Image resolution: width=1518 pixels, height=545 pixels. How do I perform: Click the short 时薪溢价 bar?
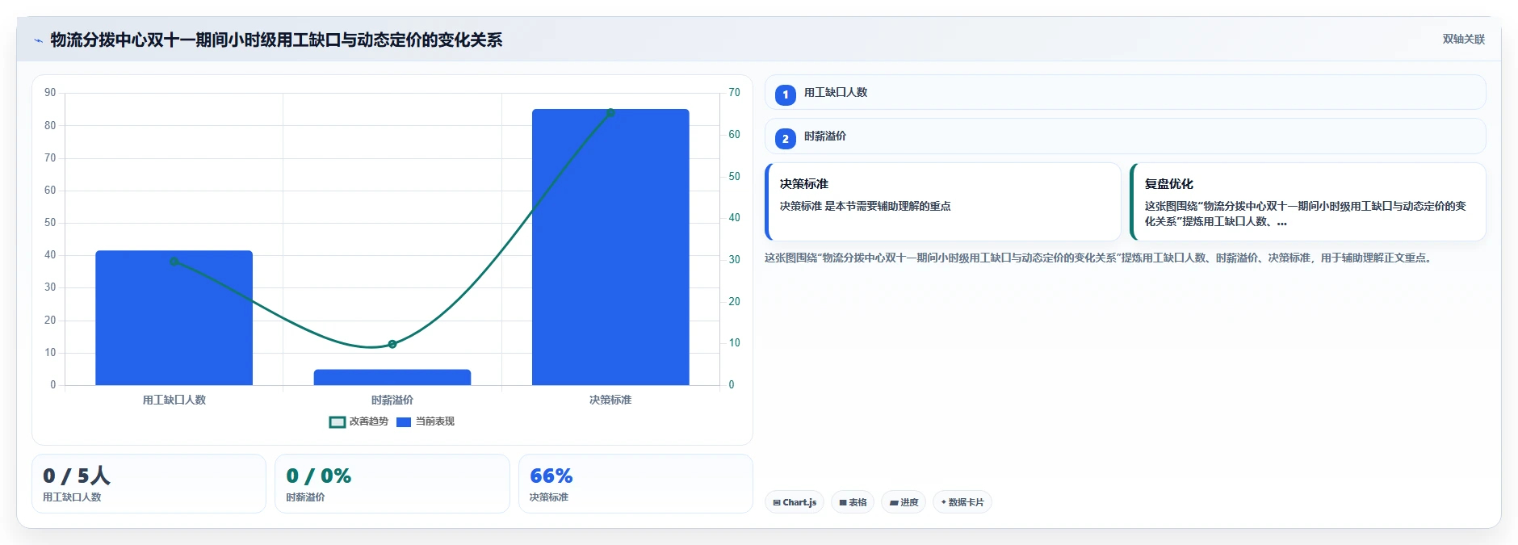click(x=392, y=377)
